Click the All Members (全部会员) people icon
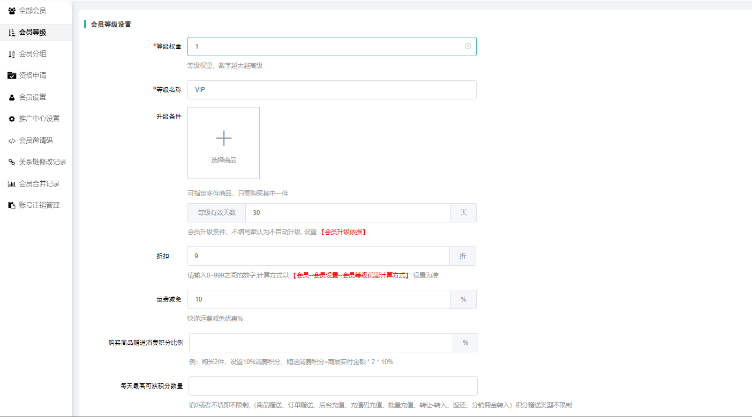The image size is (752, 417). (x=12, y=11)
